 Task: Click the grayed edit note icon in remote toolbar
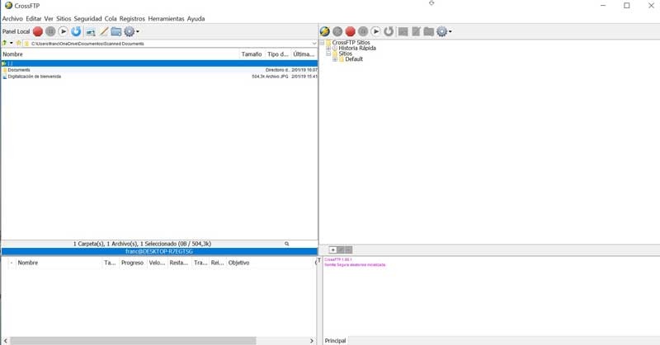pyautogui.click(x=416, y=31)
